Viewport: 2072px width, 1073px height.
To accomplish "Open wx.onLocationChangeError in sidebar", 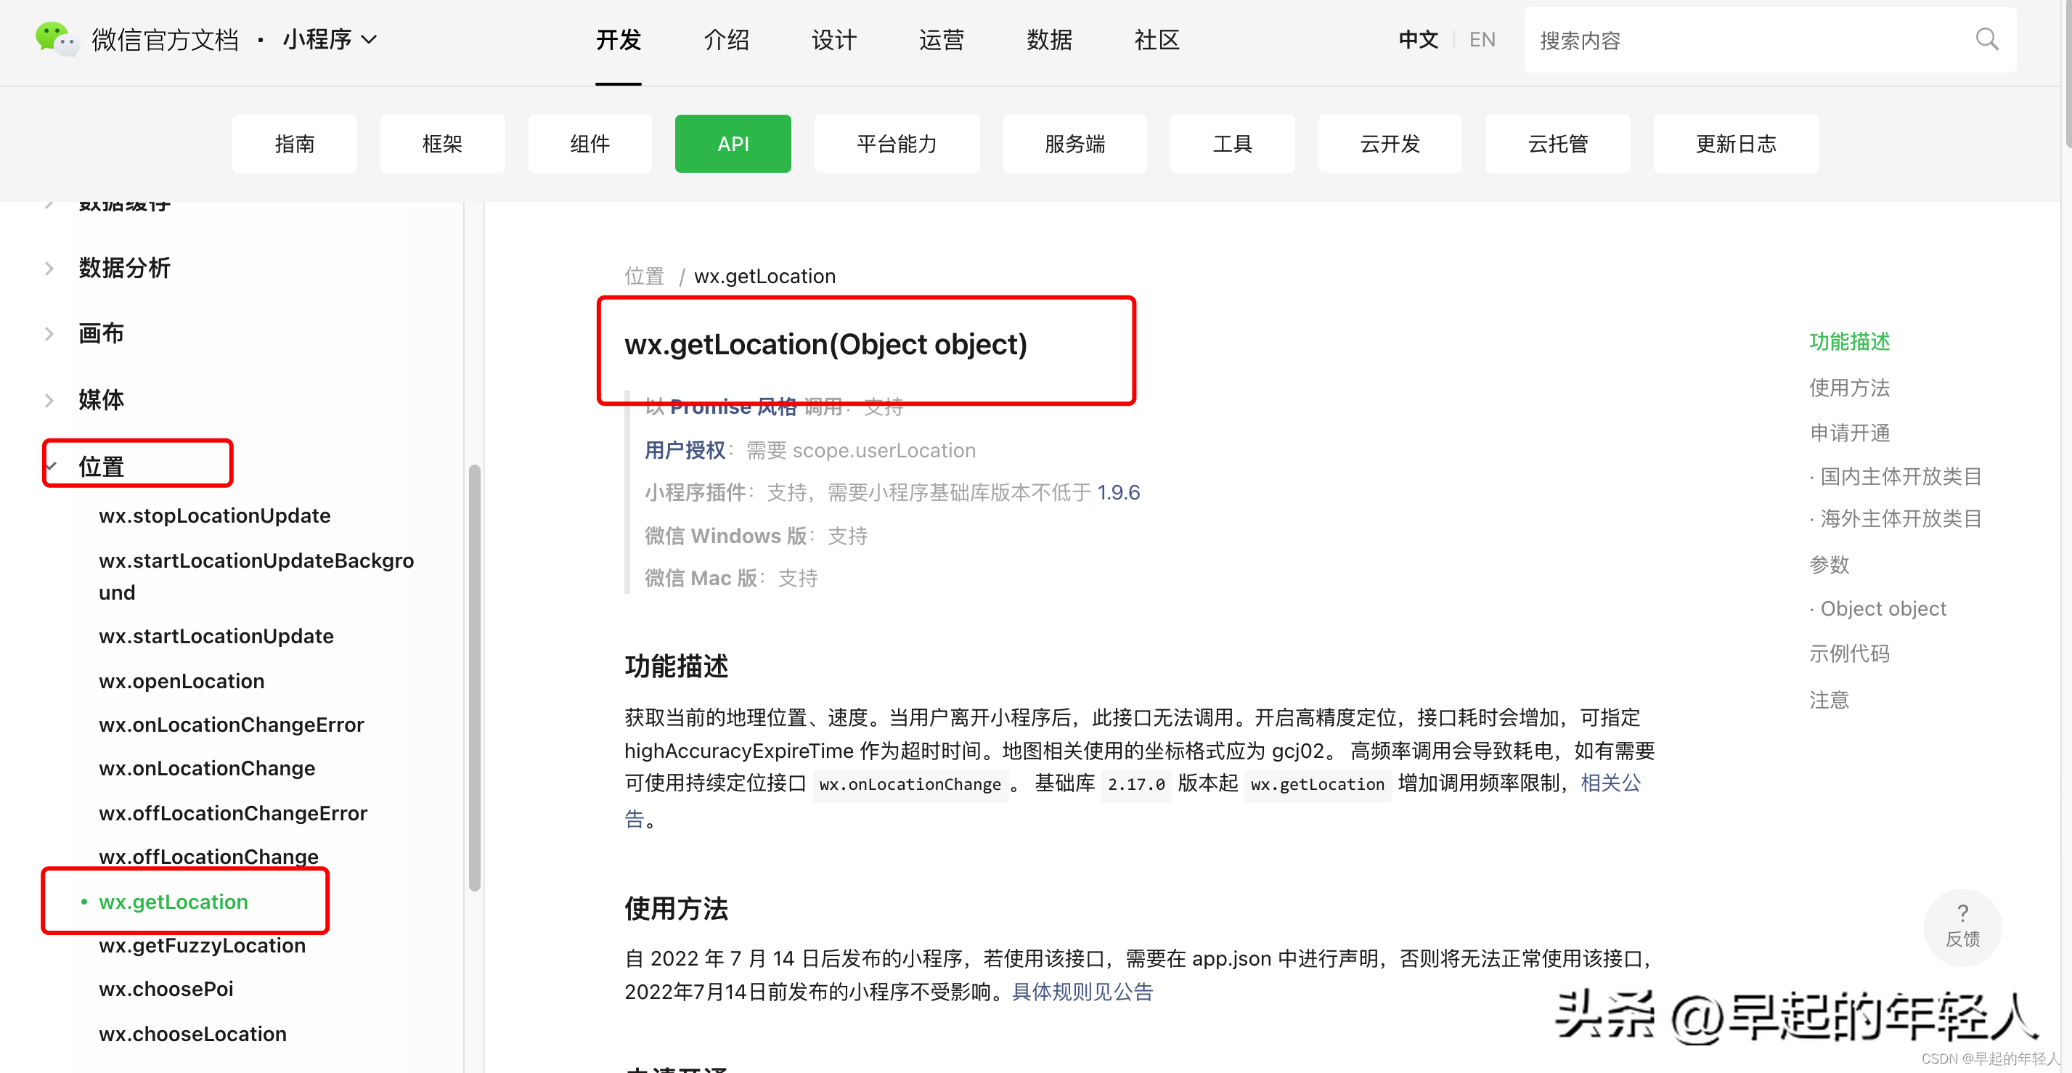I will tap(231, 724).
